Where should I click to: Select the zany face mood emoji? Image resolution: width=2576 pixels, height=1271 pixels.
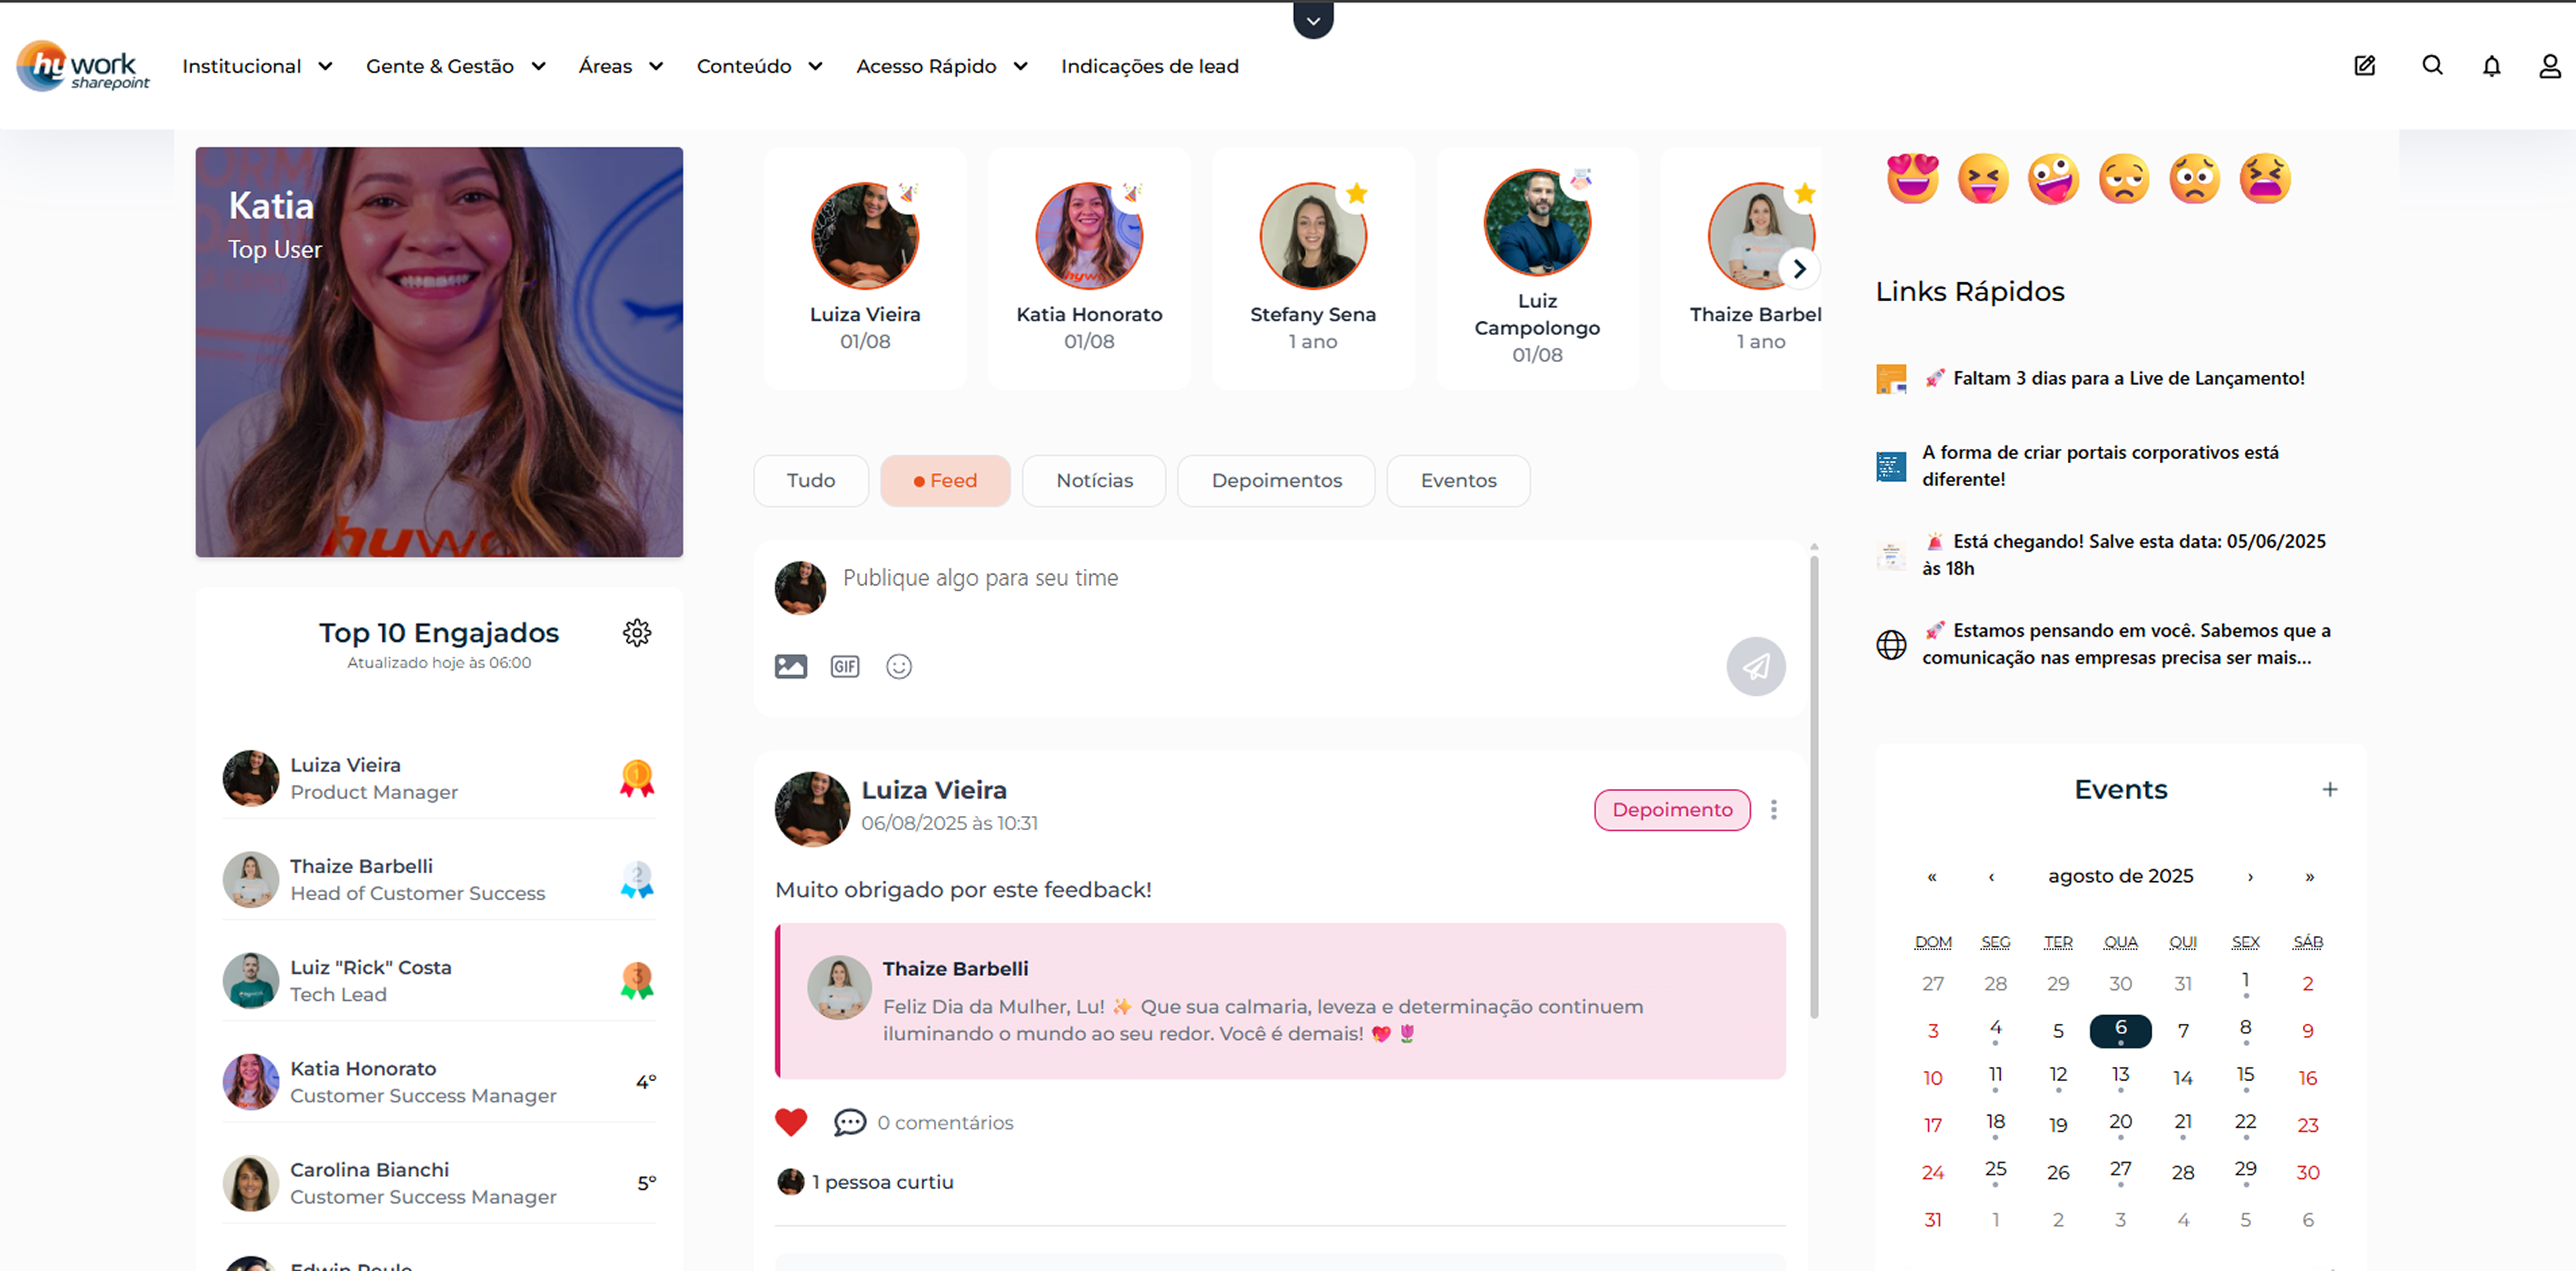coord(2053,179)
